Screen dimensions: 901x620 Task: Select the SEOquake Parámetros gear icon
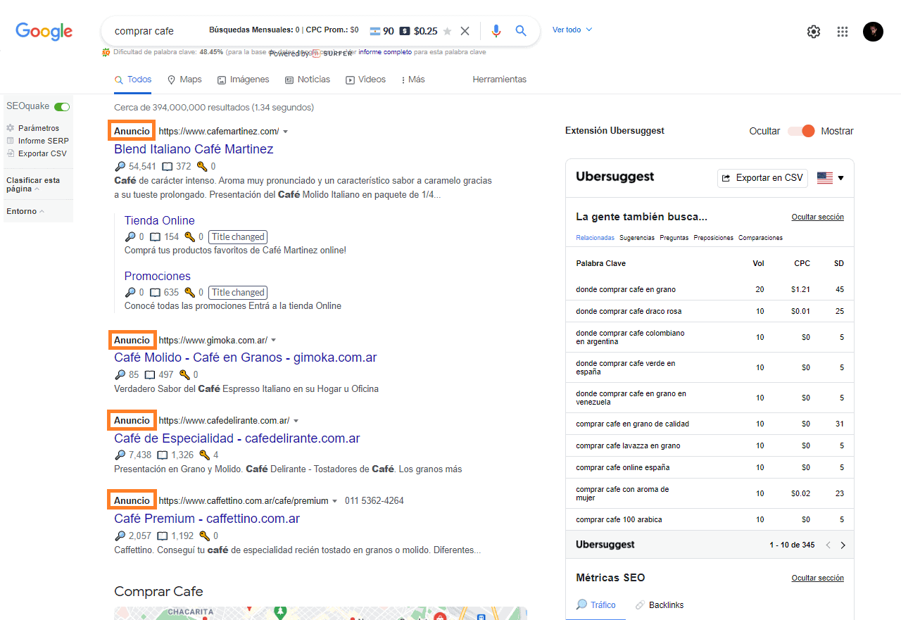tap(10, 127)
